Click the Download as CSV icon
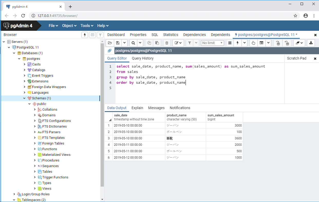The image size is (319, 202). [311, 43]
